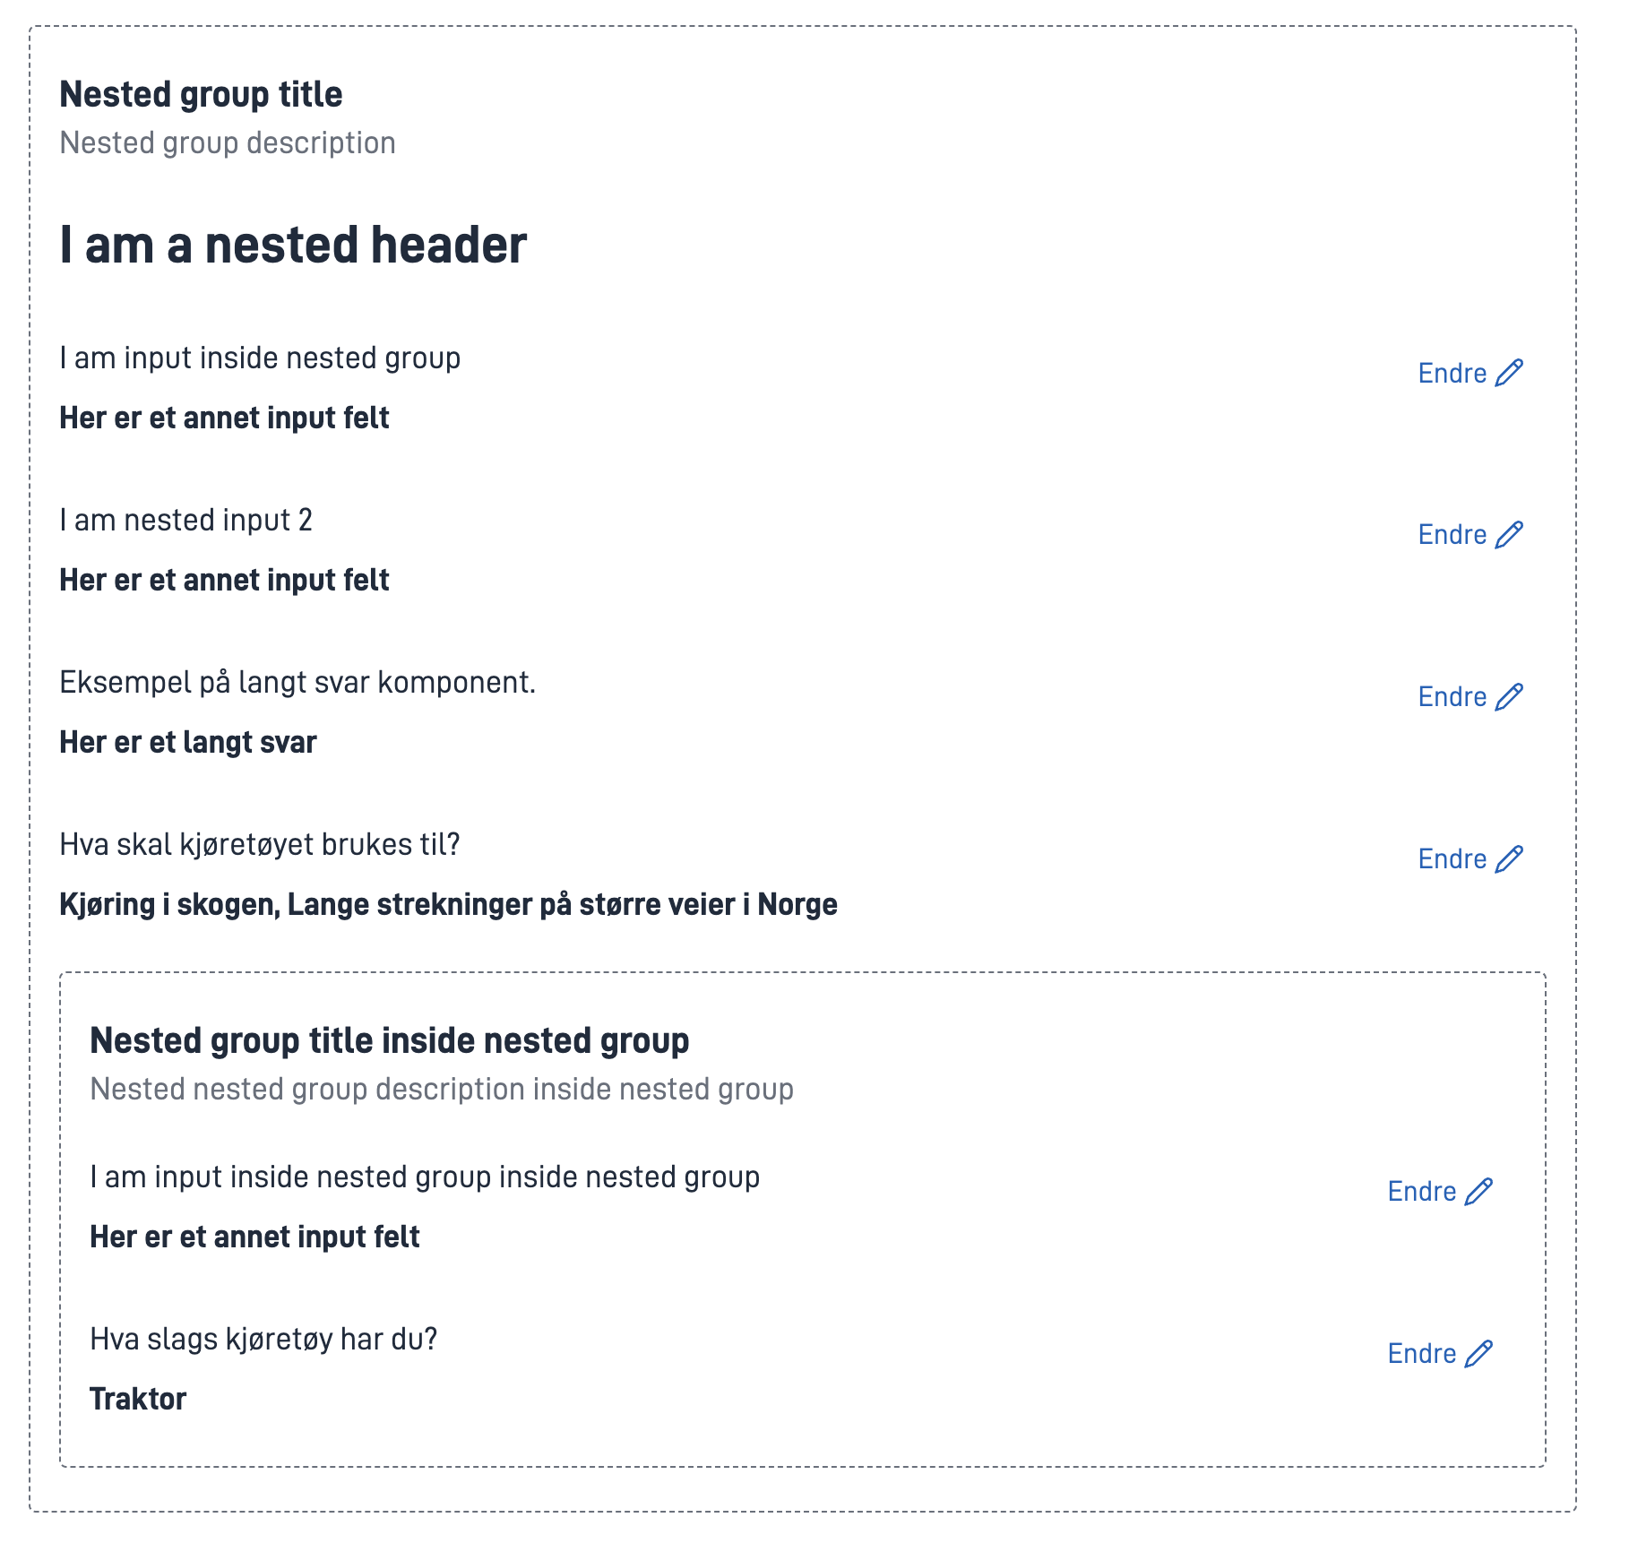Select Endre link for 'I am input inside nested group'

coord(1470,373)
